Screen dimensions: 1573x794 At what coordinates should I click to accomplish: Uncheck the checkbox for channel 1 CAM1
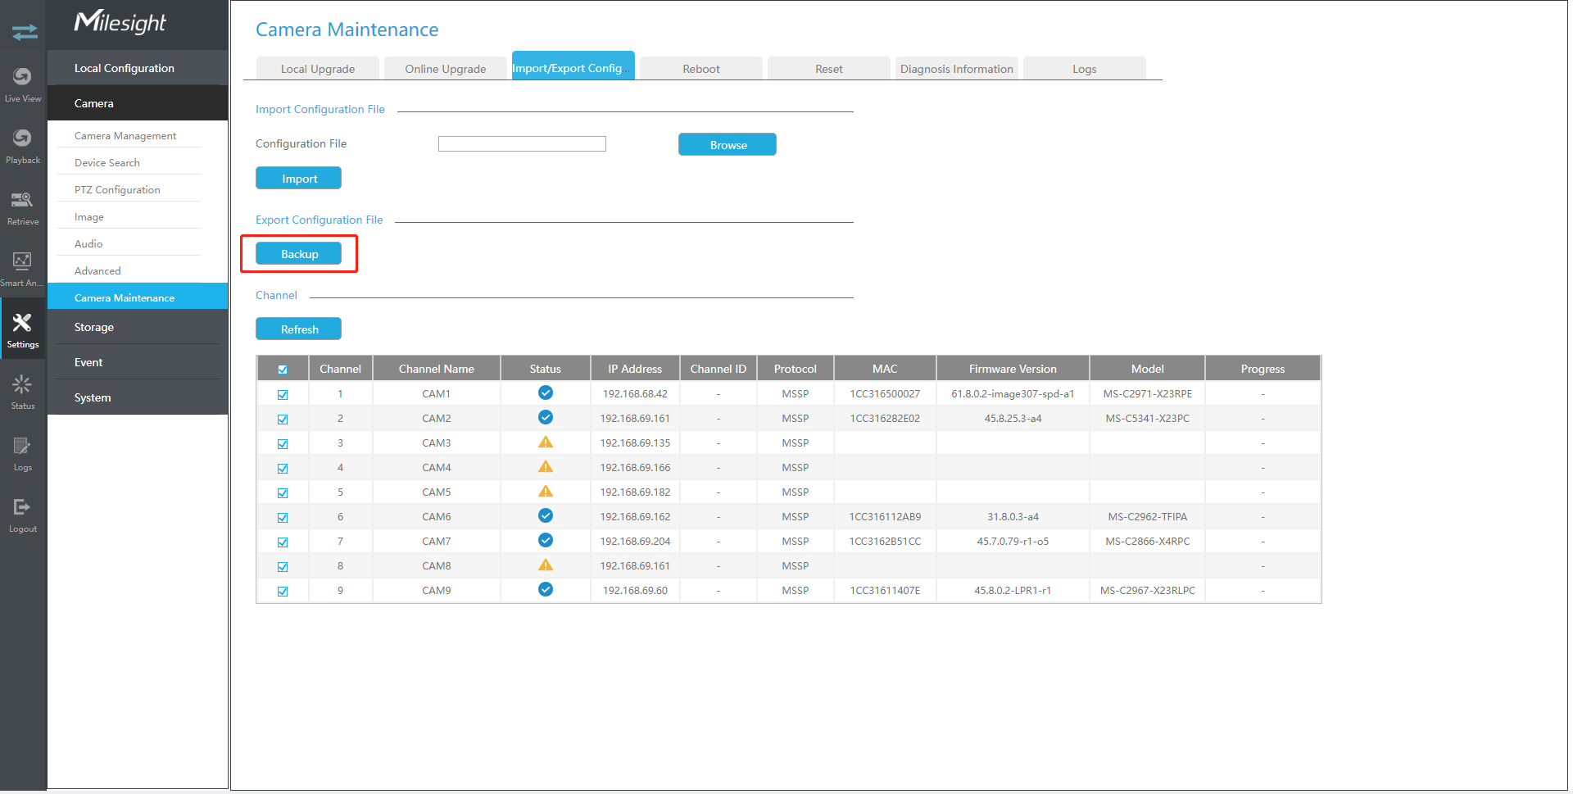coord(283,395)
